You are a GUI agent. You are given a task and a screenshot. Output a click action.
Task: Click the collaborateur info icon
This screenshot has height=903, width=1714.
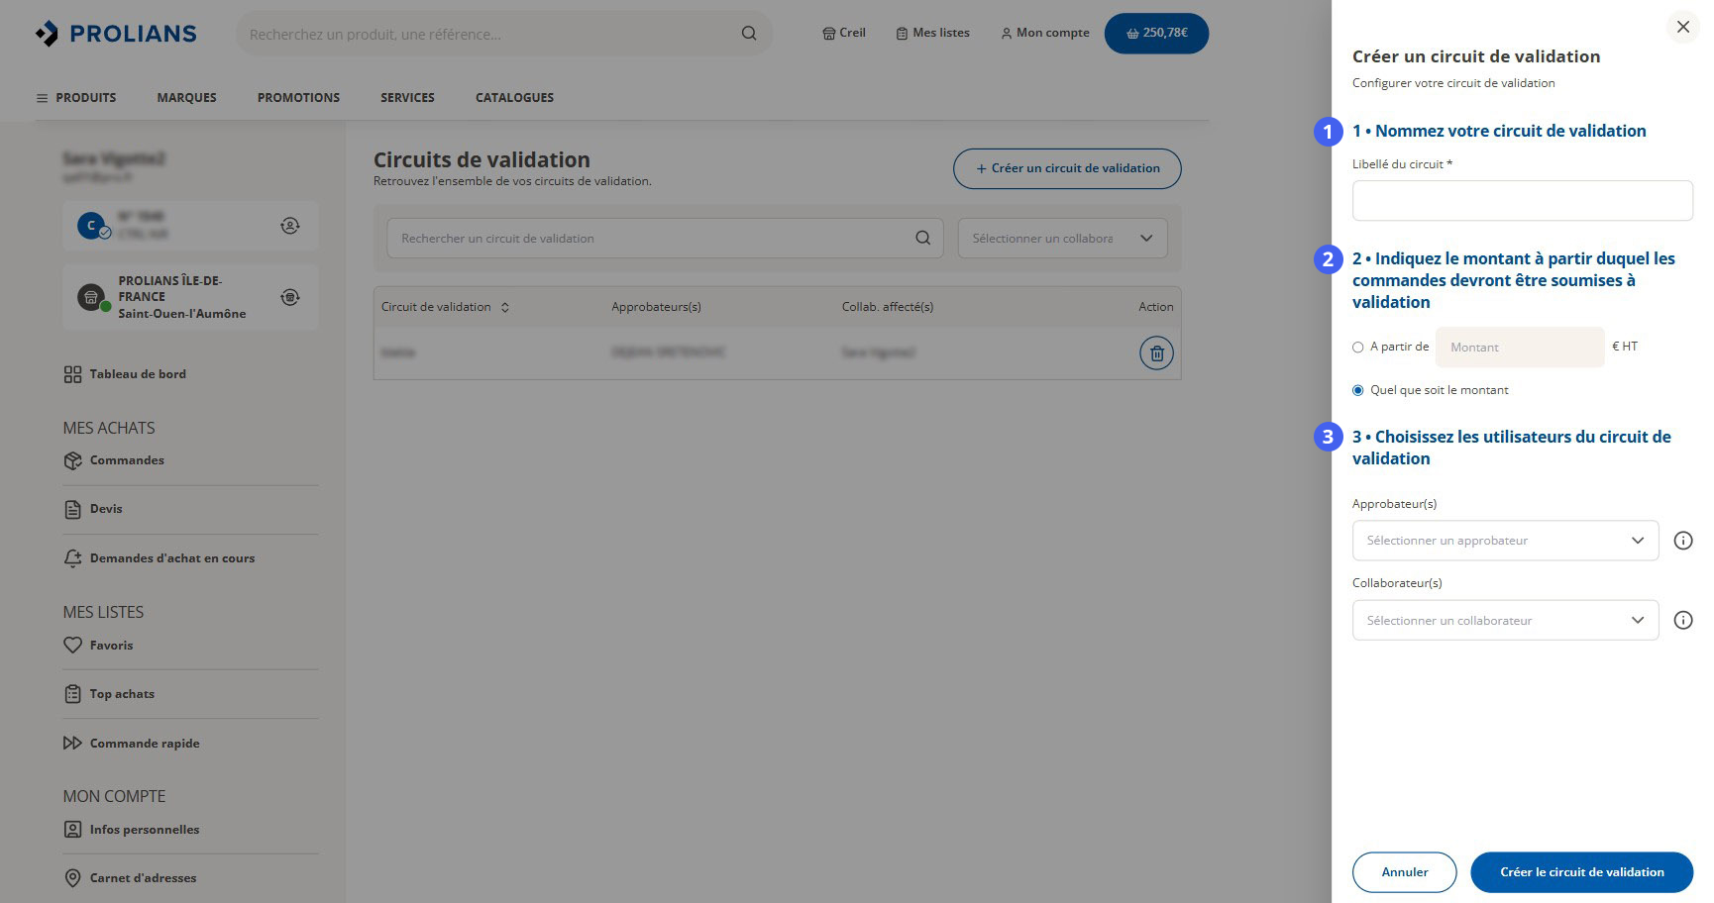1682,620
